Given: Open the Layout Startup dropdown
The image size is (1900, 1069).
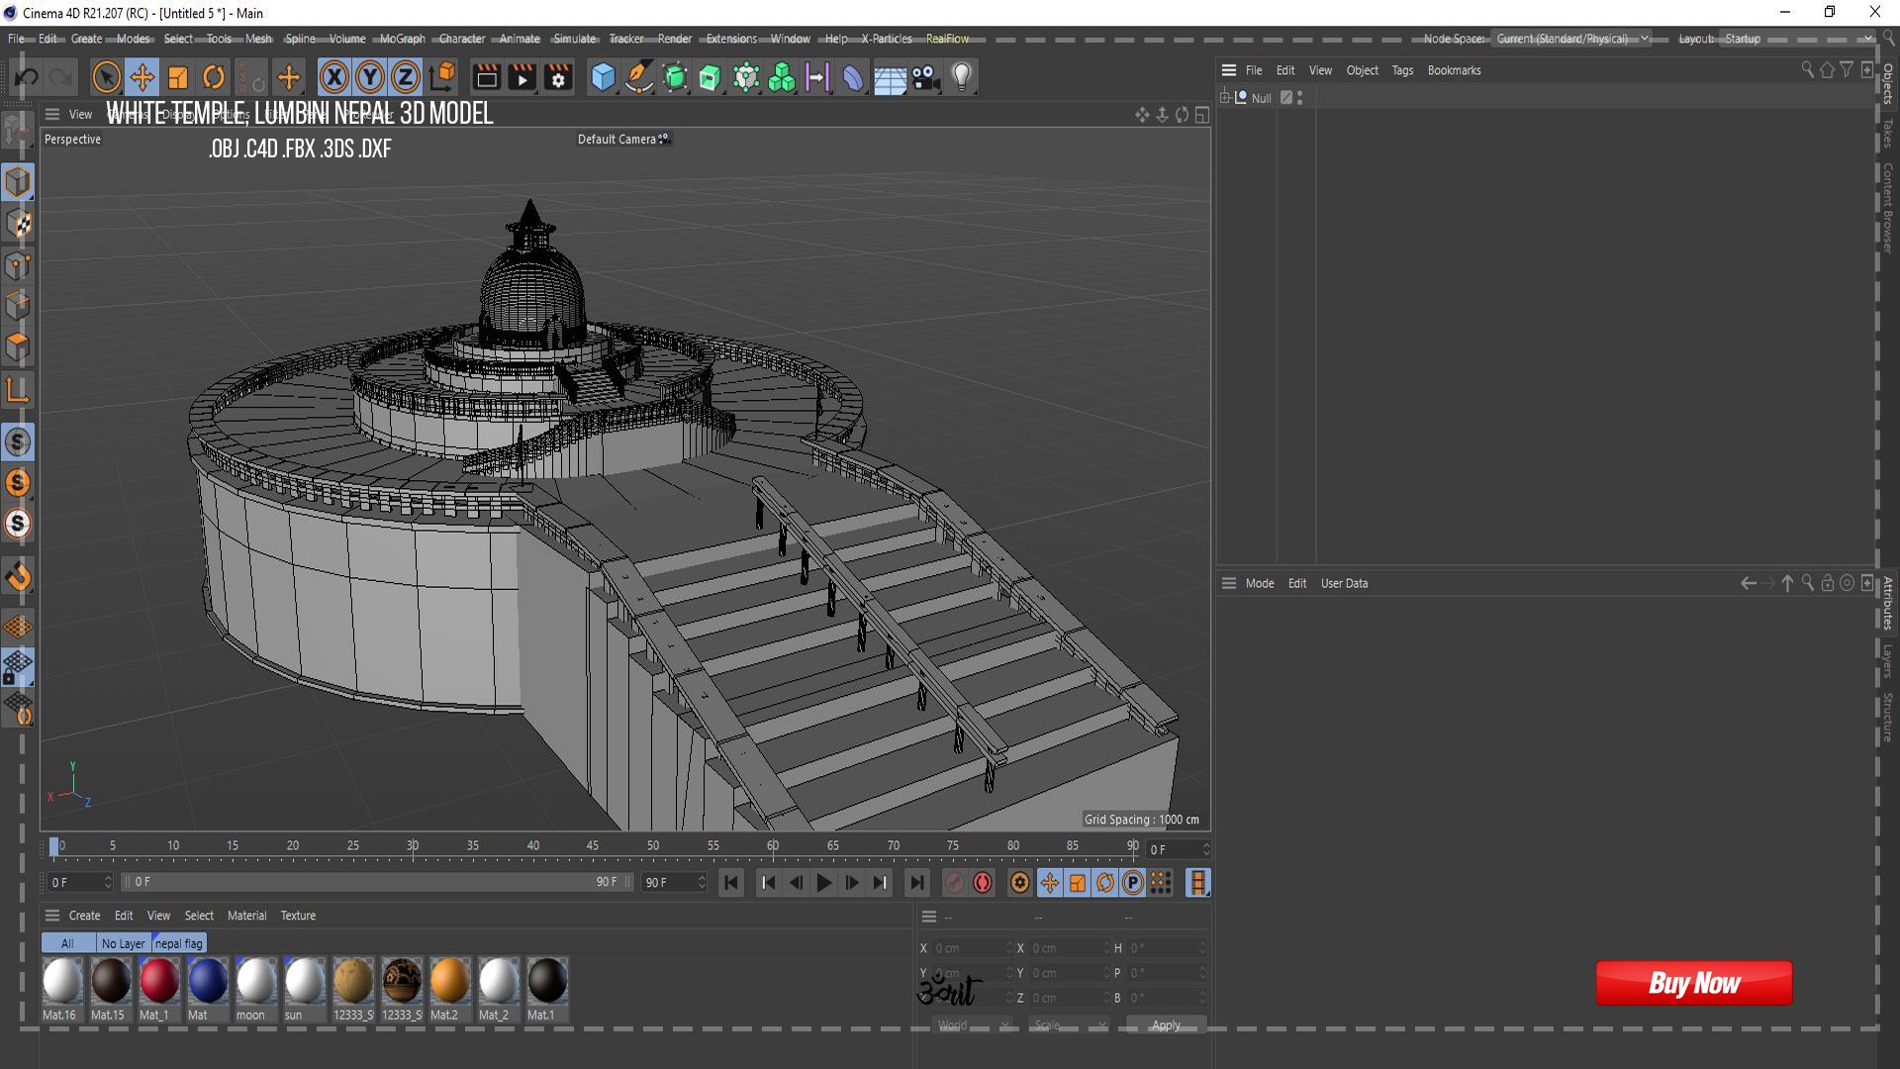Looking at the screenshot, I should pyautogui.click(x=1797, y=39).
